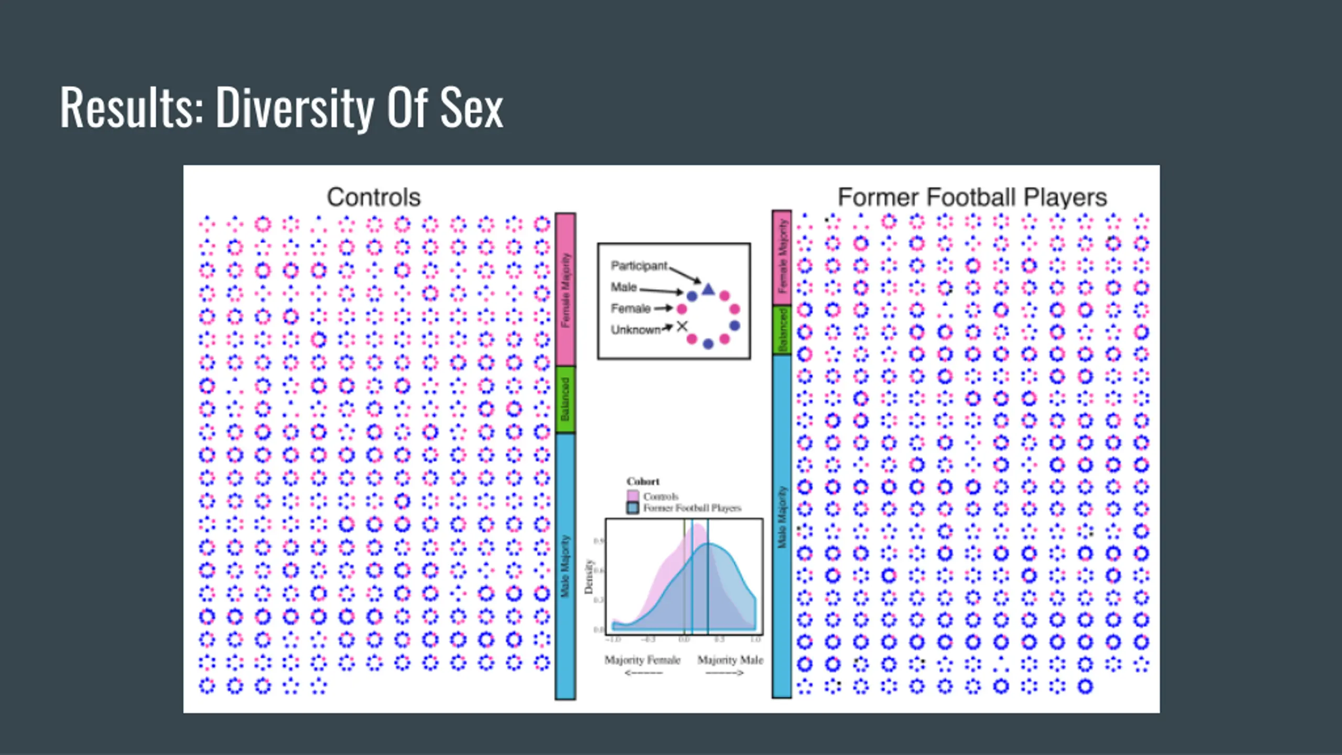
Task: Click the peak of the blue density curve
Action: [709, 544]
